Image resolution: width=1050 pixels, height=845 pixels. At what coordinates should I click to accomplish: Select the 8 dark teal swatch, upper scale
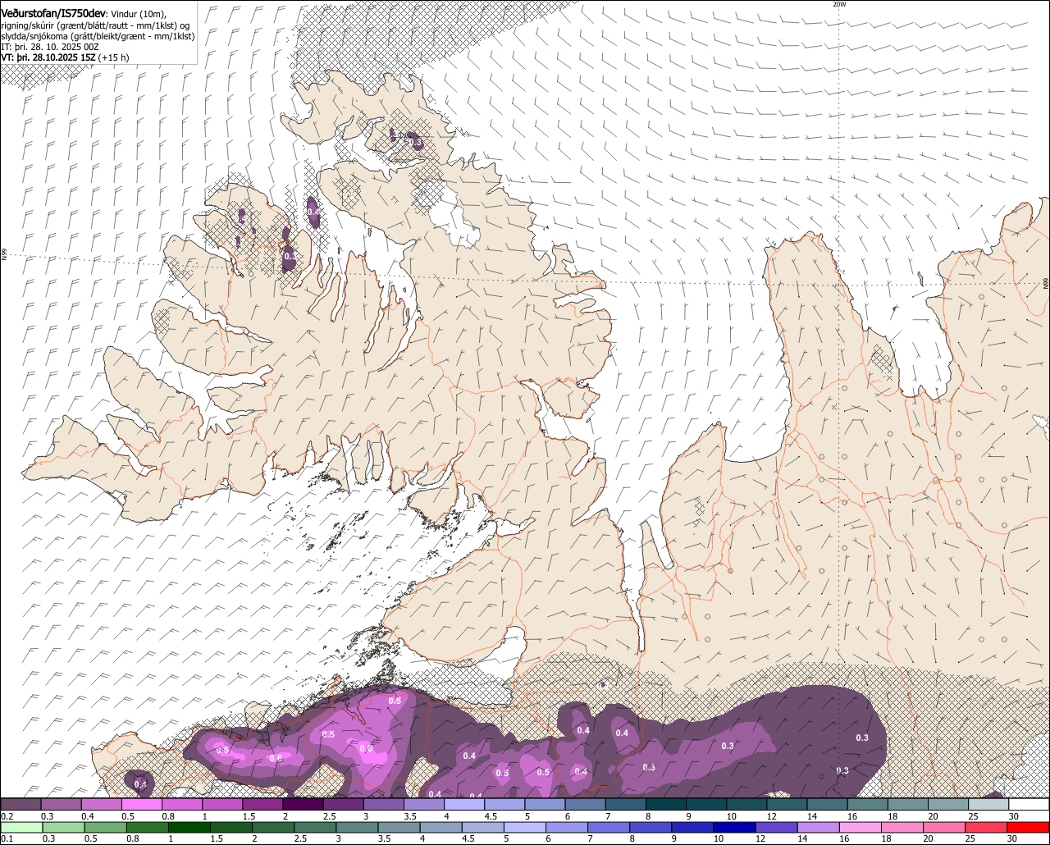(666, 804)
